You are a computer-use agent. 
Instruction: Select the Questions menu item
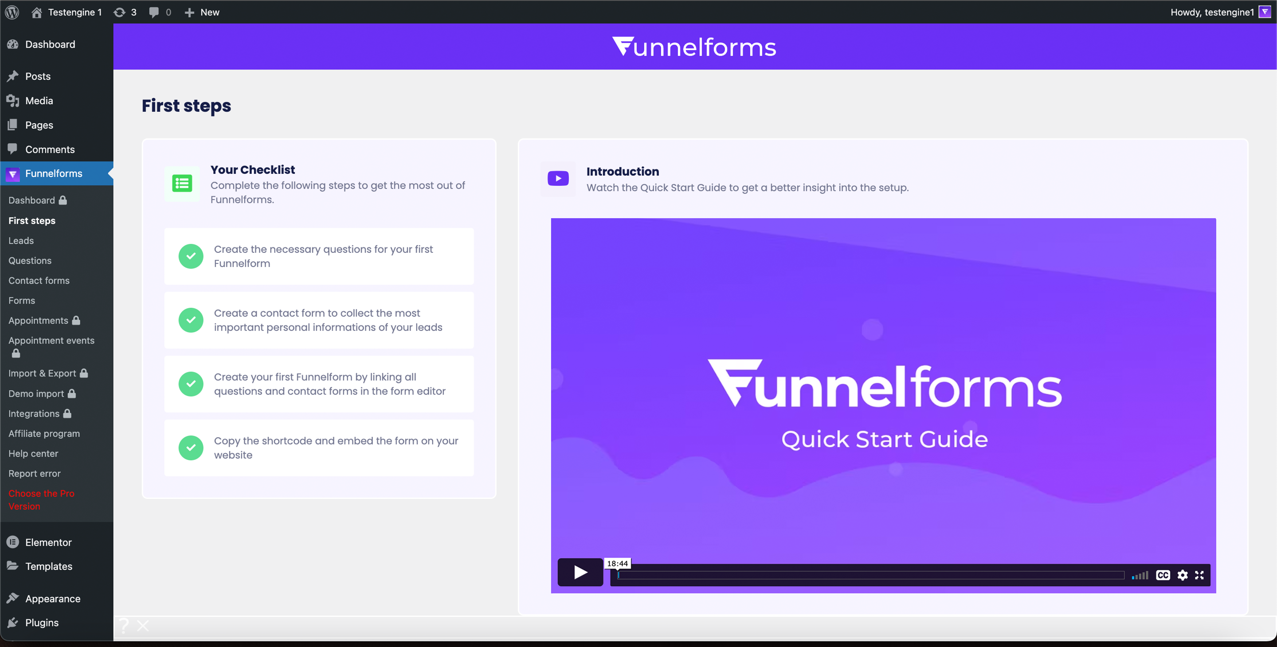[x=29, y=260]
